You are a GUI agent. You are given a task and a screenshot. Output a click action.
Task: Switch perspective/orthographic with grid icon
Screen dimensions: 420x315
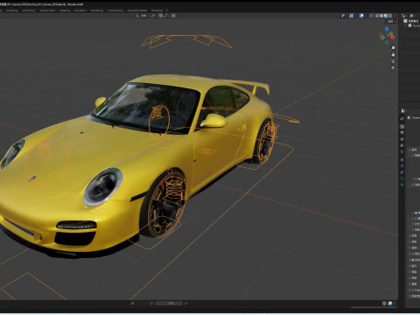click(393, 68)
